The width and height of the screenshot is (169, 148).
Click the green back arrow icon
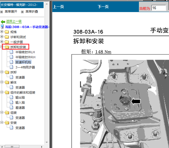[3, 22]
